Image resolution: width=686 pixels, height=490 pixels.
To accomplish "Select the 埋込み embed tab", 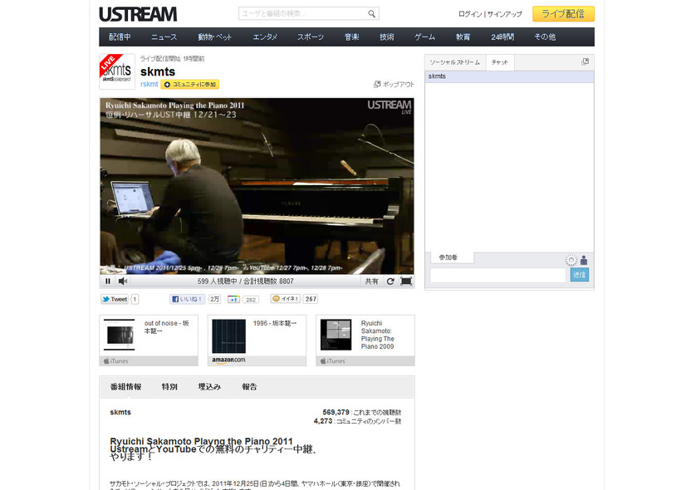I will tap(209, 387).
